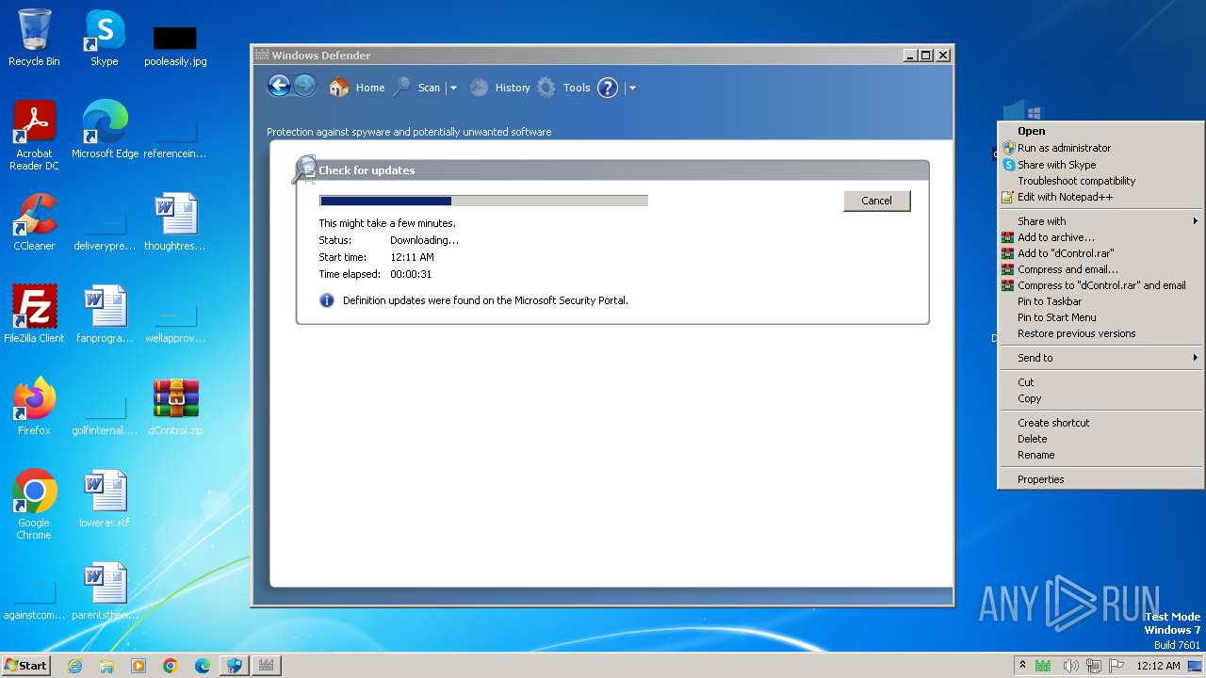Expand the Share with submenu
The image size is (1206, 678).
tap(1100, 221)
